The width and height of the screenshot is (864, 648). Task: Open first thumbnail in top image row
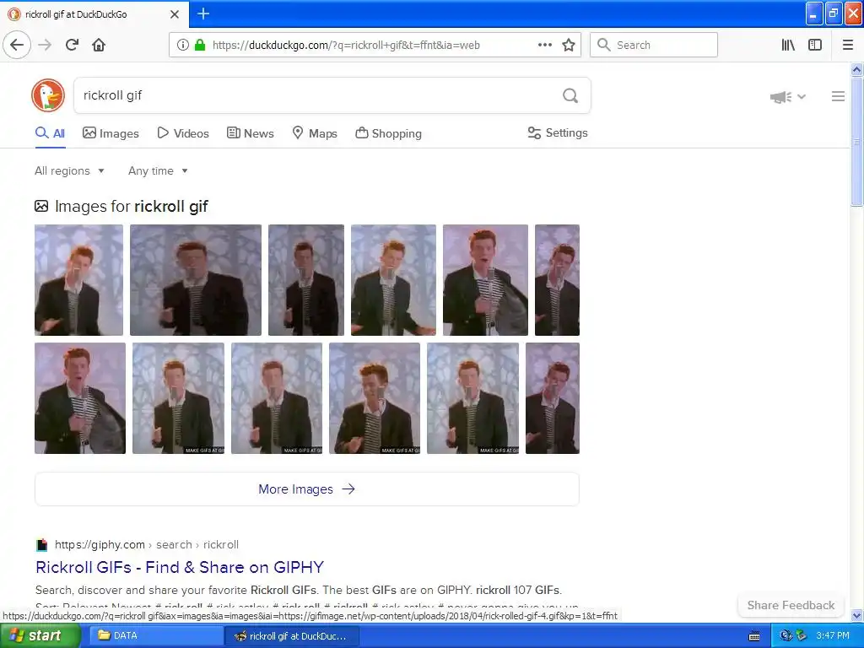pos(78,280)
